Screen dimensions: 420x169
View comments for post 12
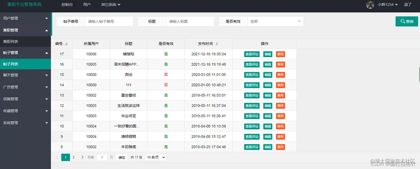point(252,106)
